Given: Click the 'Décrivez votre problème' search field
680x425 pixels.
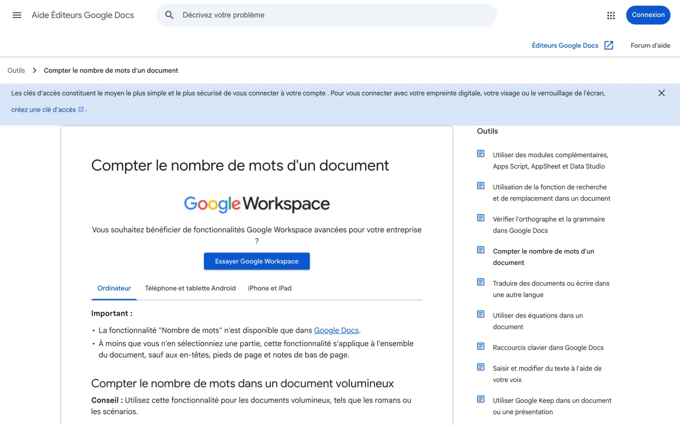Looking at the screenshot, I should tap(326, 15).
